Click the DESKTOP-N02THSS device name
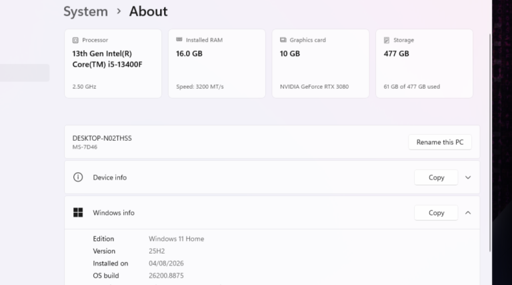Viewport: 512px width, 285px height. tap(102, 138)
